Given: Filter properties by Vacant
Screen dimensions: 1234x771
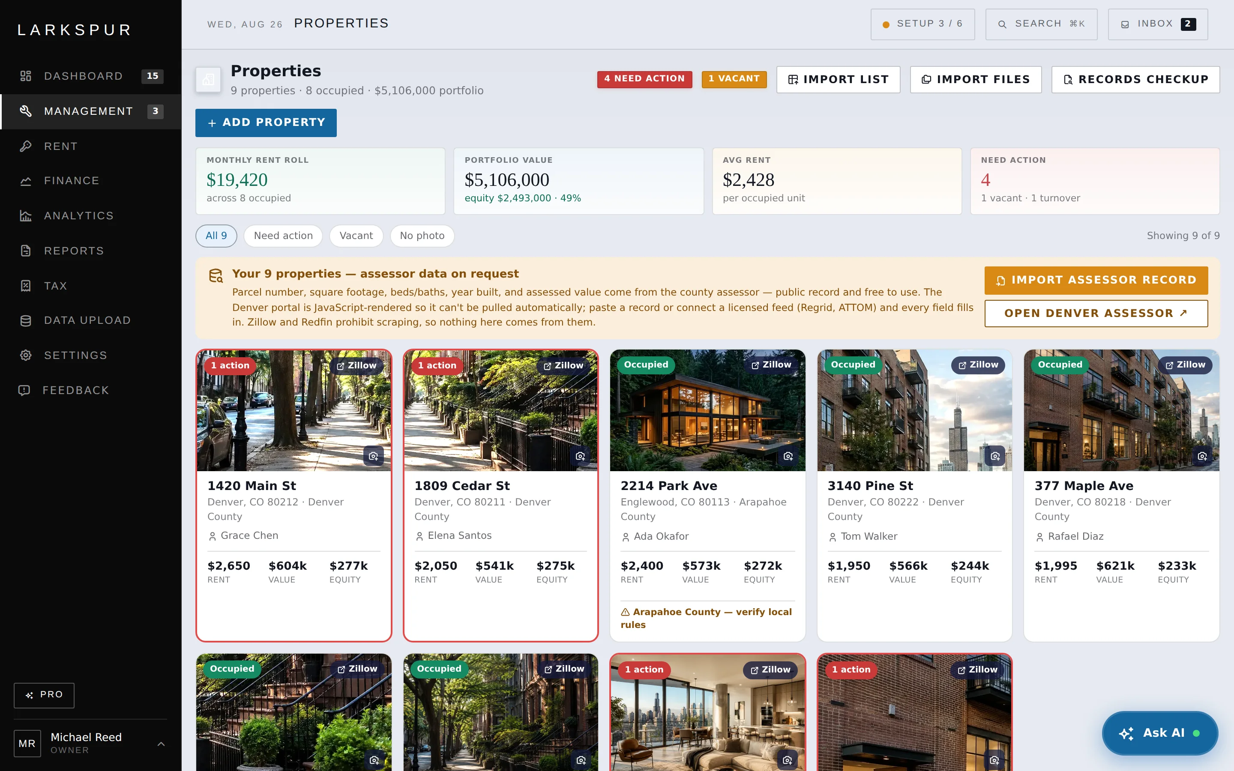Looking at the screenshot, I should [356, 236].
